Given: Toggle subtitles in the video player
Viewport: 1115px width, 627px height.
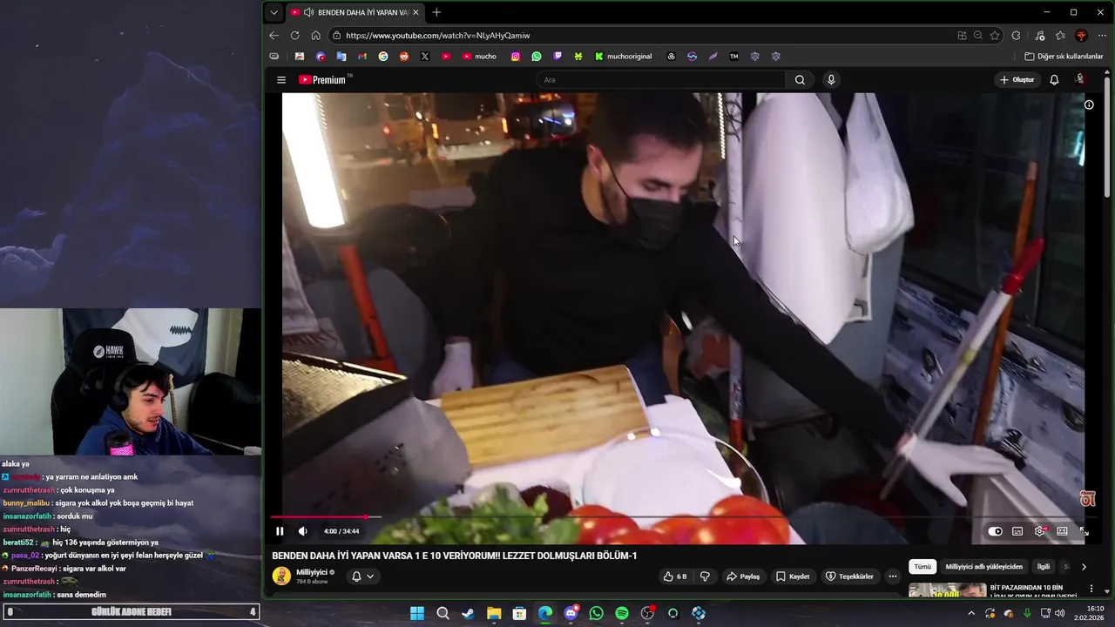Looking at the screenshot, I should point(1017,531).
